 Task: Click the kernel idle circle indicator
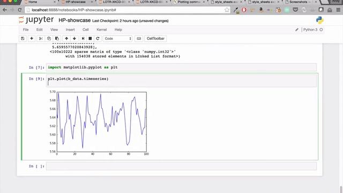pos(321,29)
